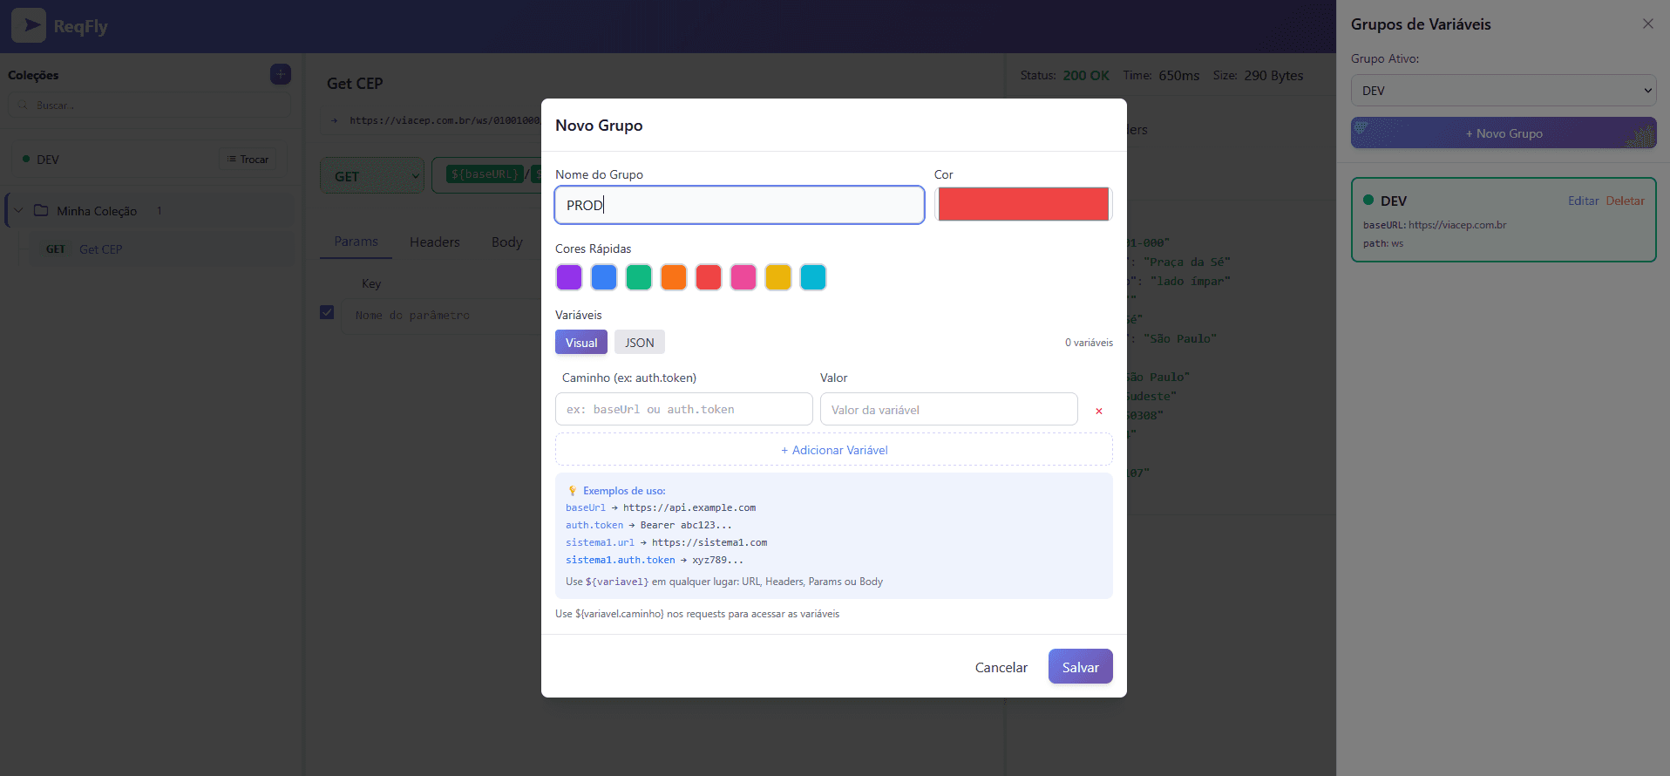Click Deletar on the DEV group
Screen dimensions: 1670x776
[x=1625, y=201]
